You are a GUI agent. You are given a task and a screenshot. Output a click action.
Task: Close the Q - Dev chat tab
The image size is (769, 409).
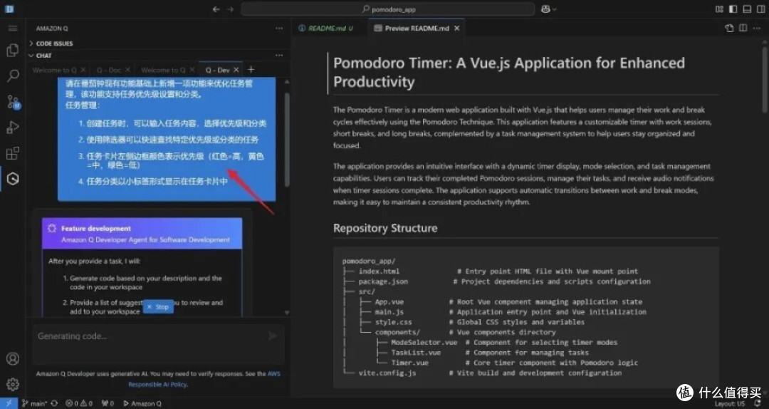click(x=236, y=70)
